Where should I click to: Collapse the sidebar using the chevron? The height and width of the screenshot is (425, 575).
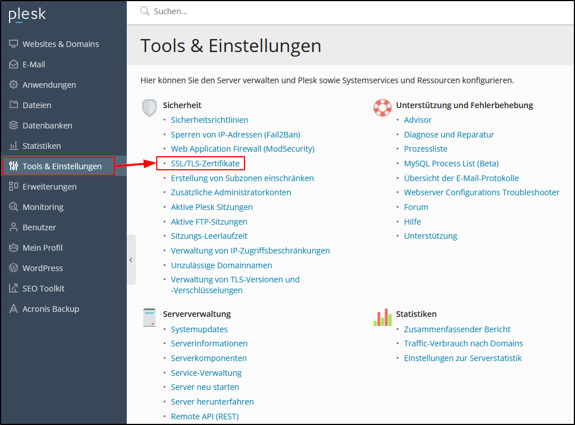[131, 259]
